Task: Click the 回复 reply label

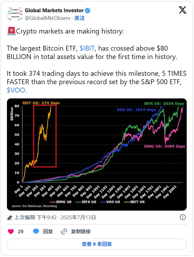Action: point(48,232)
